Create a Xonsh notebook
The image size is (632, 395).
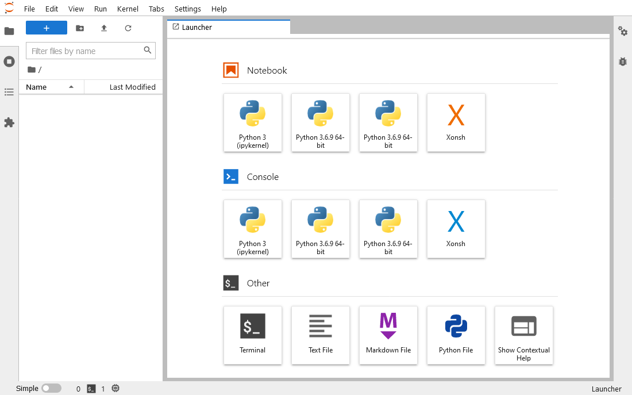pyautogui.click(x=456, y=122)
